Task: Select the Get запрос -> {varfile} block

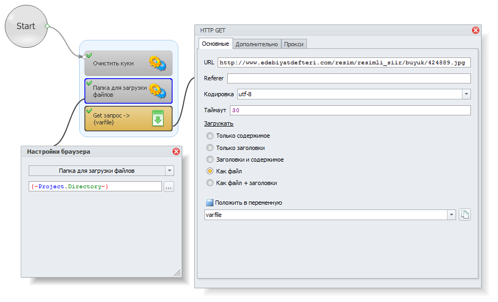Action: click(128, 119)
